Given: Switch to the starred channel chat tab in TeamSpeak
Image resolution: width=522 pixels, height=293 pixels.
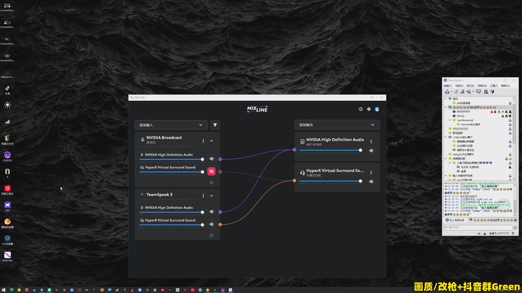Looking at the screenshot, I should click(493, 220).
